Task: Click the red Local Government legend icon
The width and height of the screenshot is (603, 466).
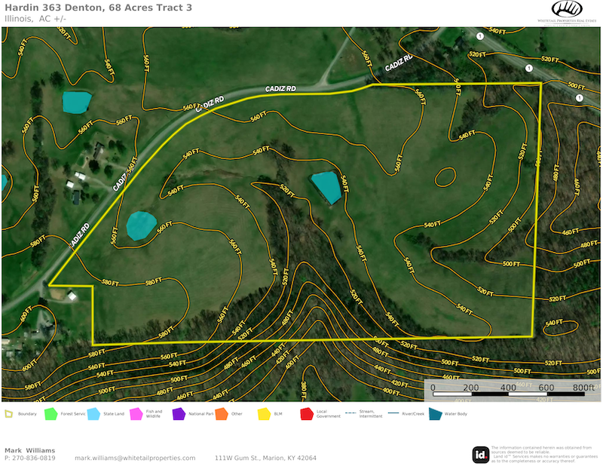Action: coord(307,413)
